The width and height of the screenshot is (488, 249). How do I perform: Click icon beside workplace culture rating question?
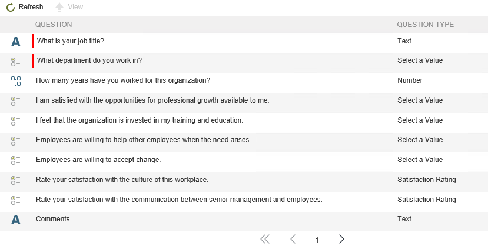click(x=16, y=180)
